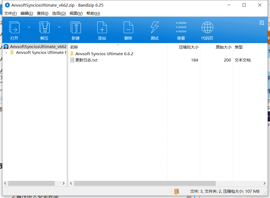The image size is (270, 198).
Task: Run 测试 (Test) with the lightning icon
Action: click(x=155, y=27)
